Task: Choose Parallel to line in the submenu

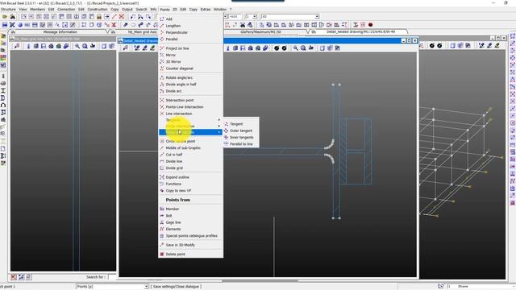Action: (242, 144)
